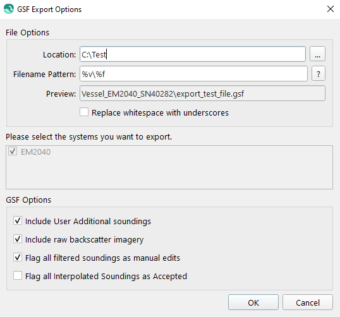This screenshot has height=317, width=340.
Task: Click the empty area of the systems list
Action: tap(169, 174)
